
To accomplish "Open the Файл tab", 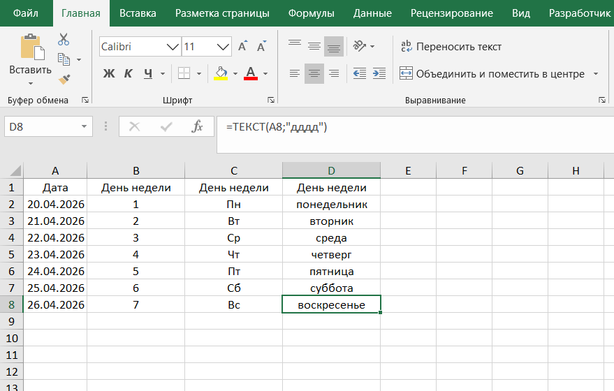I will coord(26,13).
